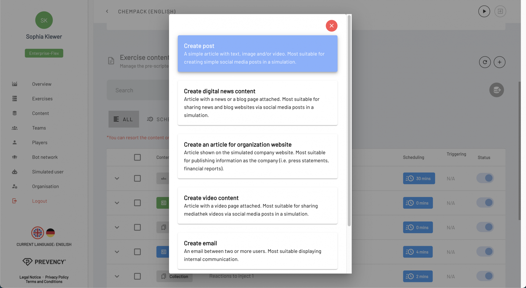526x288 pixels.
Task: Choose the Create email option
Action: point(257,251)
